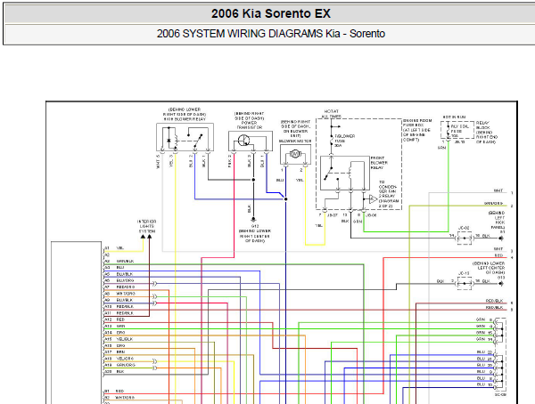
Task: Click the GRN/ORG label at right edge terminal 2
Action: (493, 204)
